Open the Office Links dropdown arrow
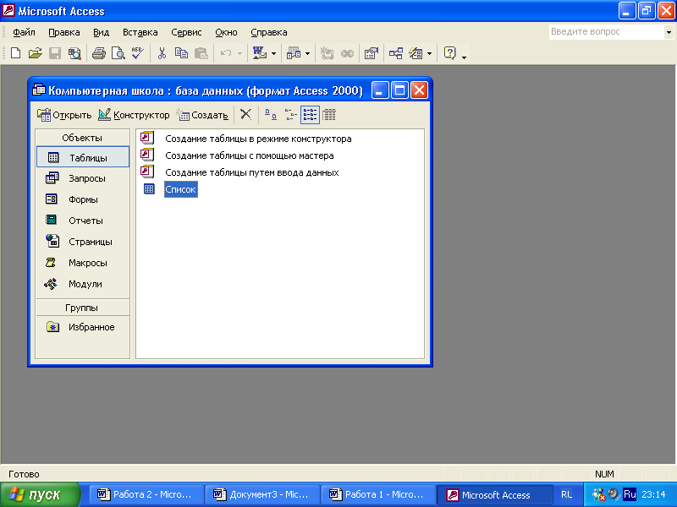 pyautogui.click(x=273, y=54)
